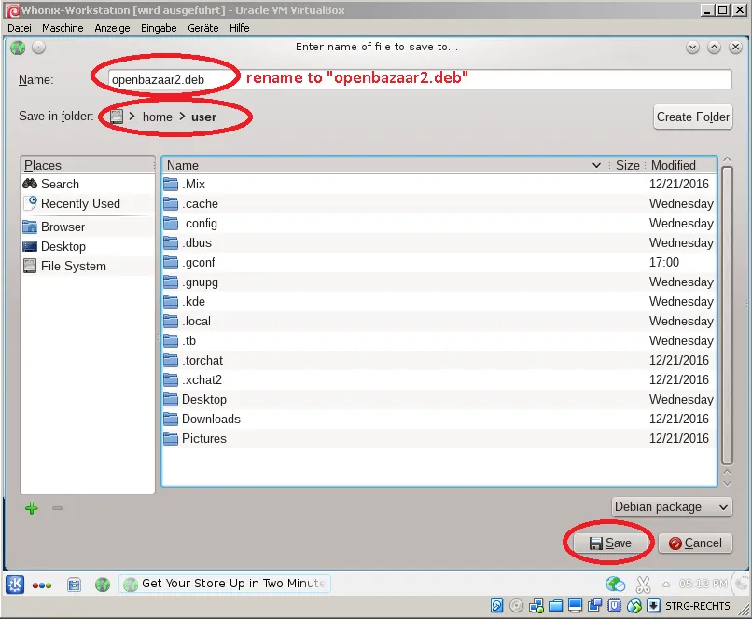The width and height of the screenshot is (752, 619).
Task: Click the network time sync tray icon
Action: coord(616,584)
